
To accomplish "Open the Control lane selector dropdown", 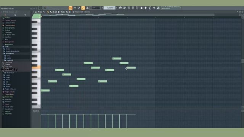I will pos(37,111).
